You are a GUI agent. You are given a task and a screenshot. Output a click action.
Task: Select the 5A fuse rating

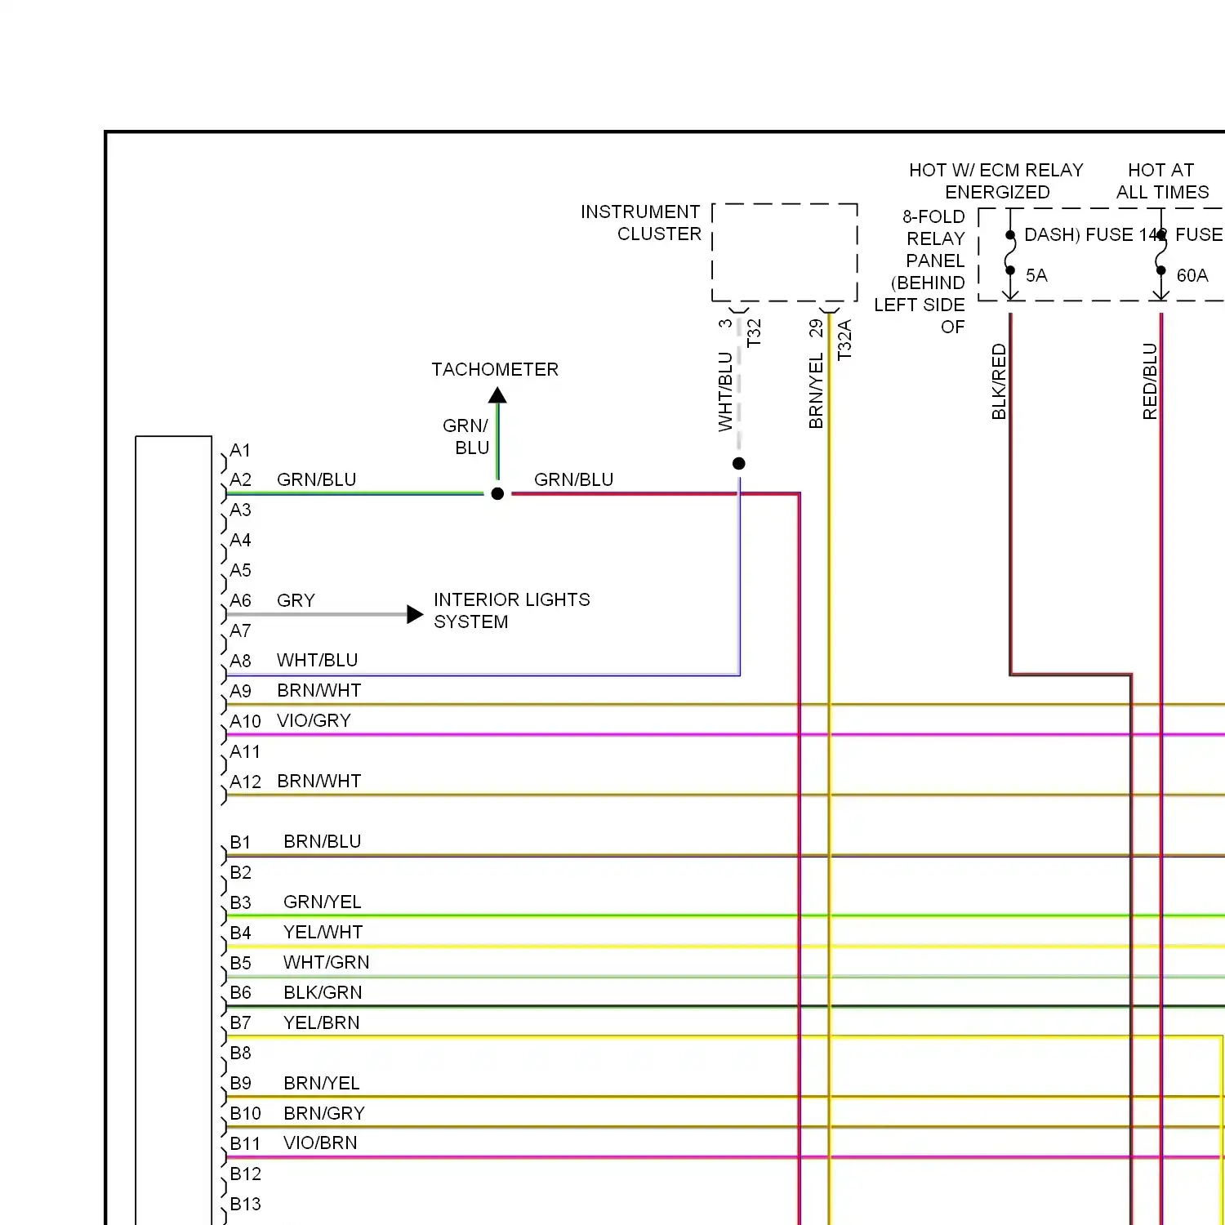[x=1036, y=276]
